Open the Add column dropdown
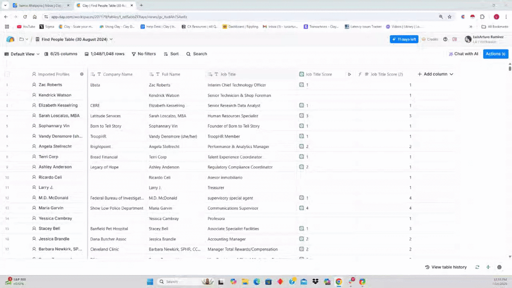 [435, 74]
